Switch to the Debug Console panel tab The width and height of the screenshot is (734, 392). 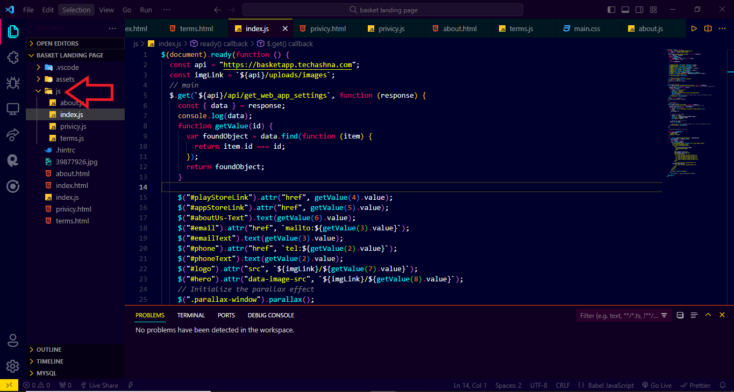271,315
